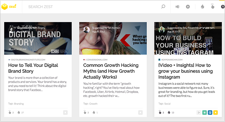Click the hand-click icon on Digital Brand Story card
The width and height of the screenshot is (225, 122).
pos(10,112)
